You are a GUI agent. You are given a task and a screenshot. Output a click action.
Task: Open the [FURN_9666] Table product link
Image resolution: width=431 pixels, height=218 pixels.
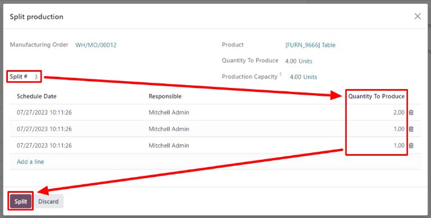[x=310, y=45]
